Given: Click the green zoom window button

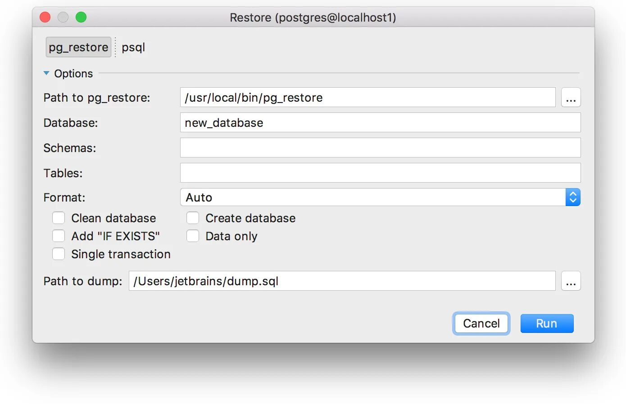Looking at the screenshot, I should click(81, 18).
